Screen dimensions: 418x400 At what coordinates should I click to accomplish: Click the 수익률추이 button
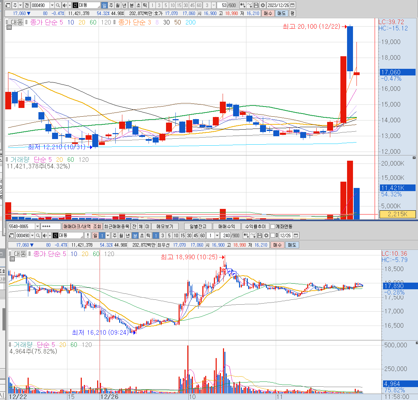click(x=255, y=226)
